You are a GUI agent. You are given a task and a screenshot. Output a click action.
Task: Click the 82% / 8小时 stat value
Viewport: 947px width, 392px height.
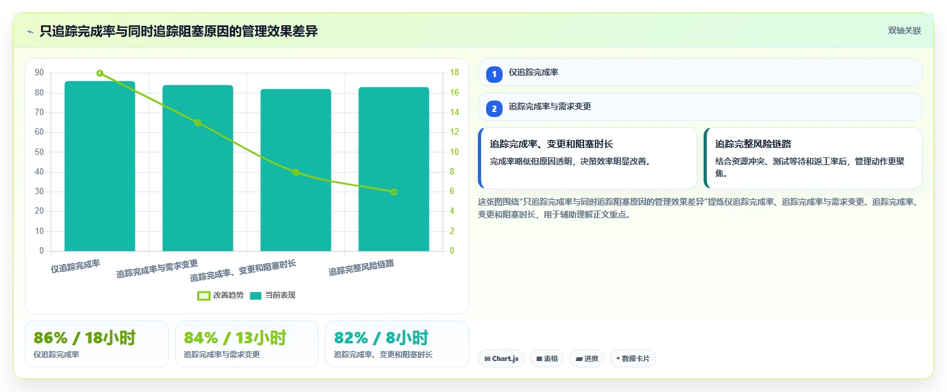(x=381, y=338)
